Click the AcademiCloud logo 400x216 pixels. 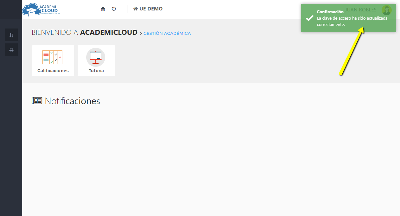[x=41, y=10]
